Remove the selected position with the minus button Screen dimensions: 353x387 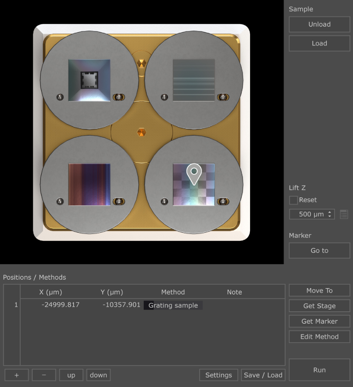click(44, 375)
